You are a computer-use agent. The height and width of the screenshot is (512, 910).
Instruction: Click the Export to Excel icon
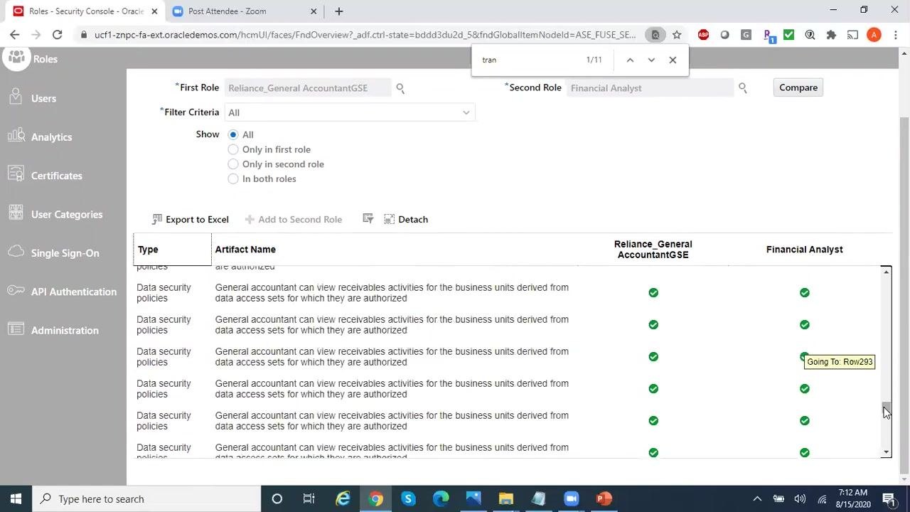157,219
